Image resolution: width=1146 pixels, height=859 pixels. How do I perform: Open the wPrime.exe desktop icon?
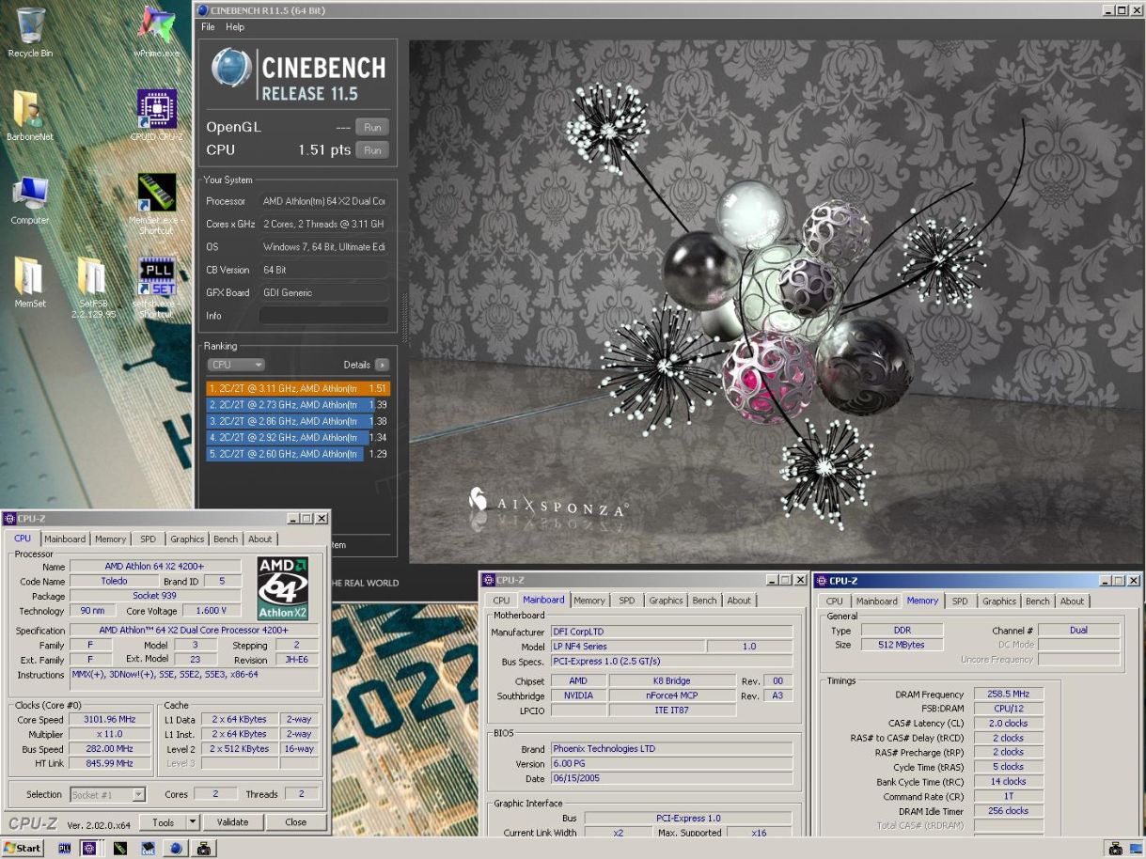156,33
